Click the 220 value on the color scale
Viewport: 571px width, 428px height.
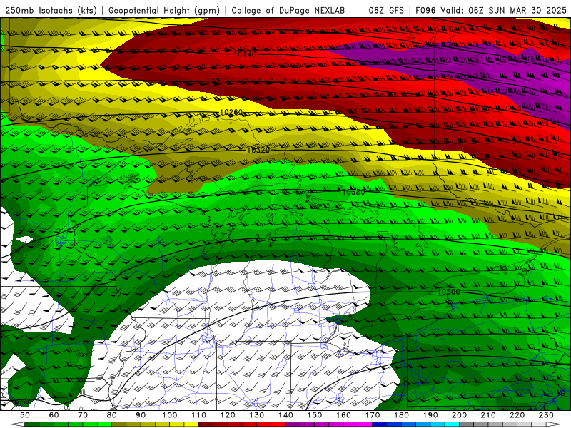[517, 415]
